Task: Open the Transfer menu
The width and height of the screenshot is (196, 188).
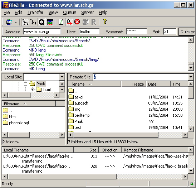Action: click(35, 13)
